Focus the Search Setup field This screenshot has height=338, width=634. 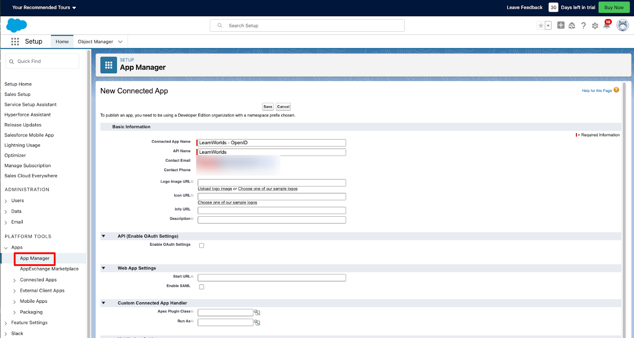tap(307, 25)
